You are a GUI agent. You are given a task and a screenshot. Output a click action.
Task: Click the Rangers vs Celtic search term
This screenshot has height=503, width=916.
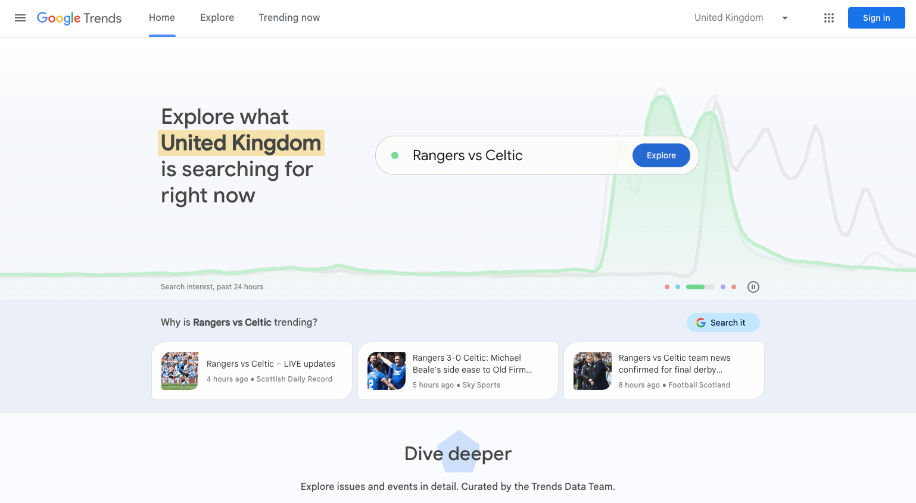click(468, 155)
